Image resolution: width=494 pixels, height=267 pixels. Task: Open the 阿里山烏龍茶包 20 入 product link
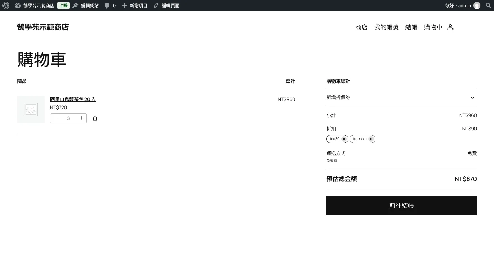point(73,99)
